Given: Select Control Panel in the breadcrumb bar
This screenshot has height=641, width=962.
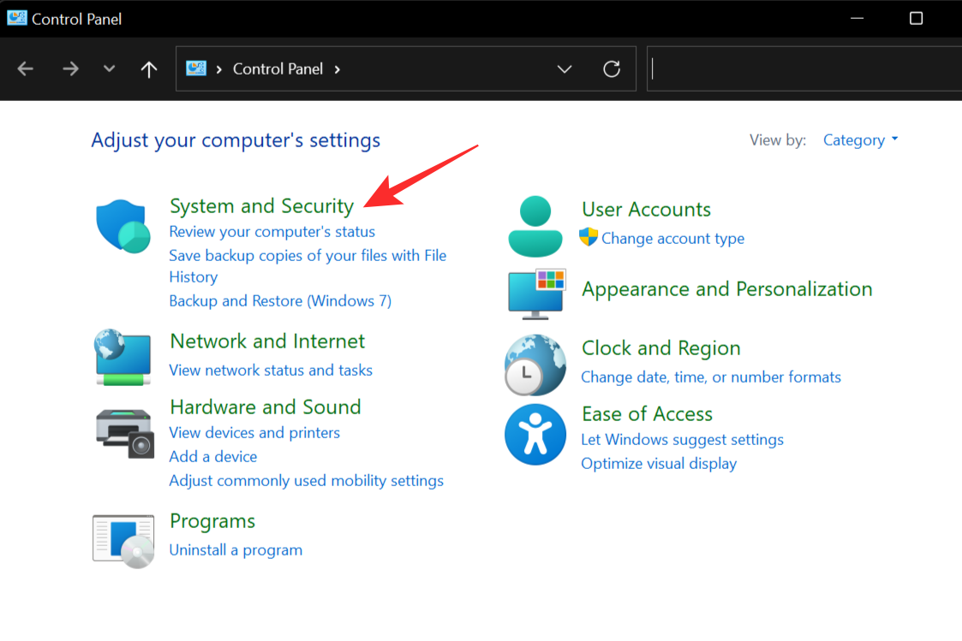Looking at the screenshot, I should point(278,68).
